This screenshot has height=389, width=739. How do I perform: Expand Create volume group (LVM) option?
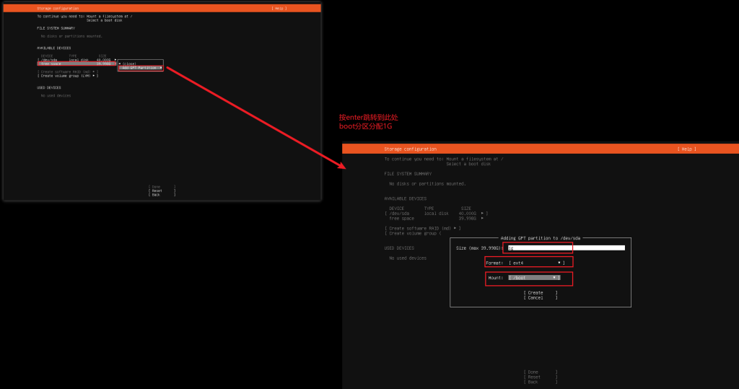pyautogui.click(x=69, y=76)
